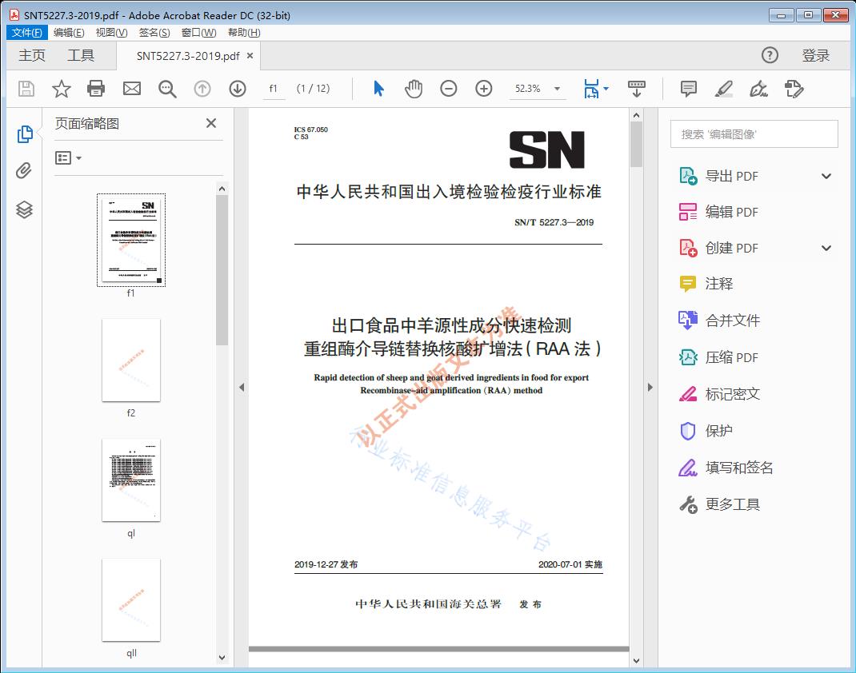Toggle the page thumbnails panel icon

point(24,136)
